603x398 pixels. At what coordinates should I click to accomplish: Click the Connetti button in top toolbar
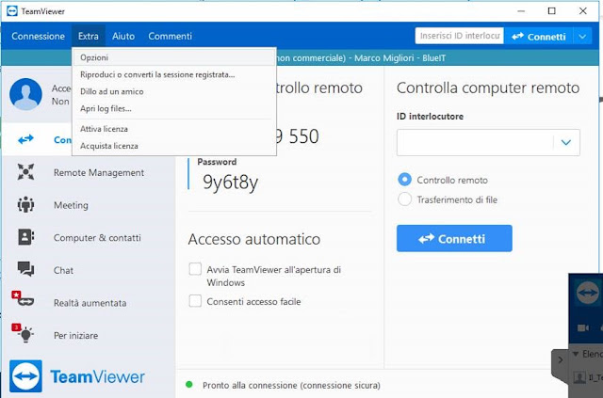(539, 37)
